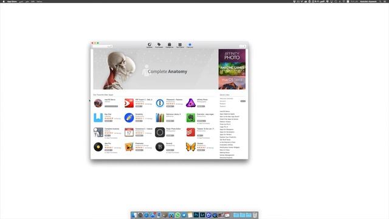Open the Apple menu
Screen dimensions: 389x219
pos(4,1)
